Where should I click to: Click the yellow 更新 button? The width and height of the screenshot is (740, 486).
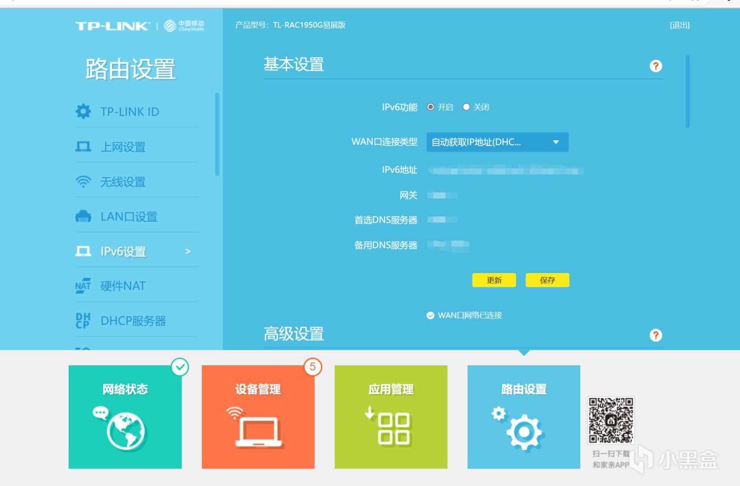tap(494, 280)
